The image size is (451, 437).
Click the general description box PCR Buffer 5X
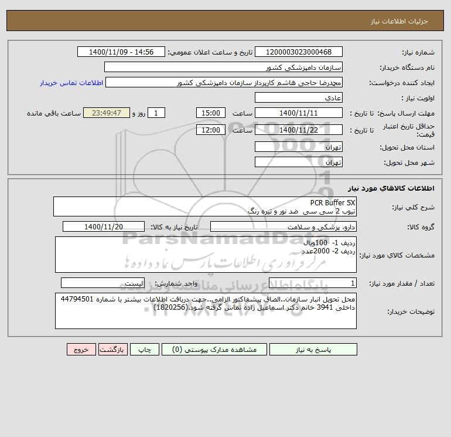coord(205,206)
